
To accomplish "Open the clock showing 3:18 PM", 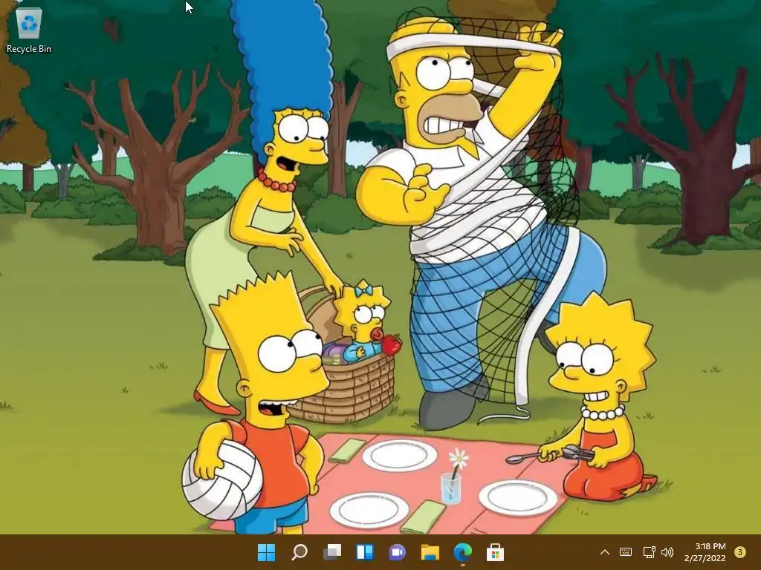I will pyautogui.click(x=705, y=552).
